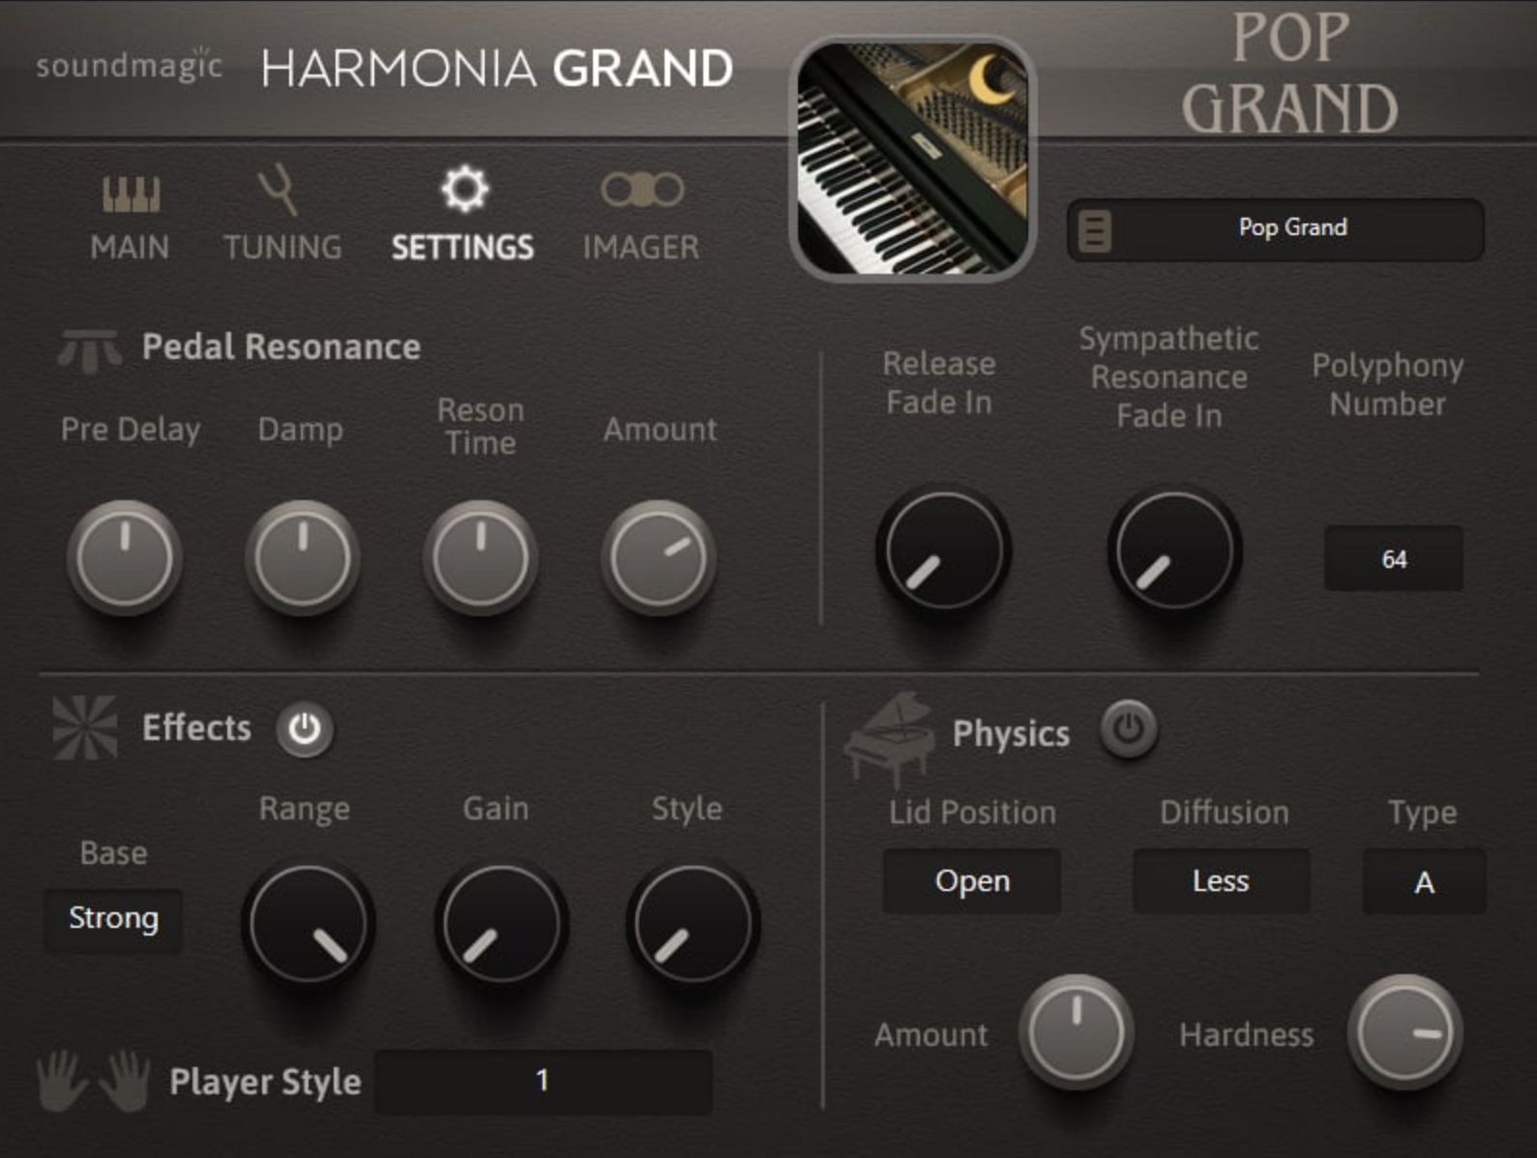The height and width of the screenshot is (1158, 1537).
Task: Click the Effects starburst icon
Action: coord(85,727)
